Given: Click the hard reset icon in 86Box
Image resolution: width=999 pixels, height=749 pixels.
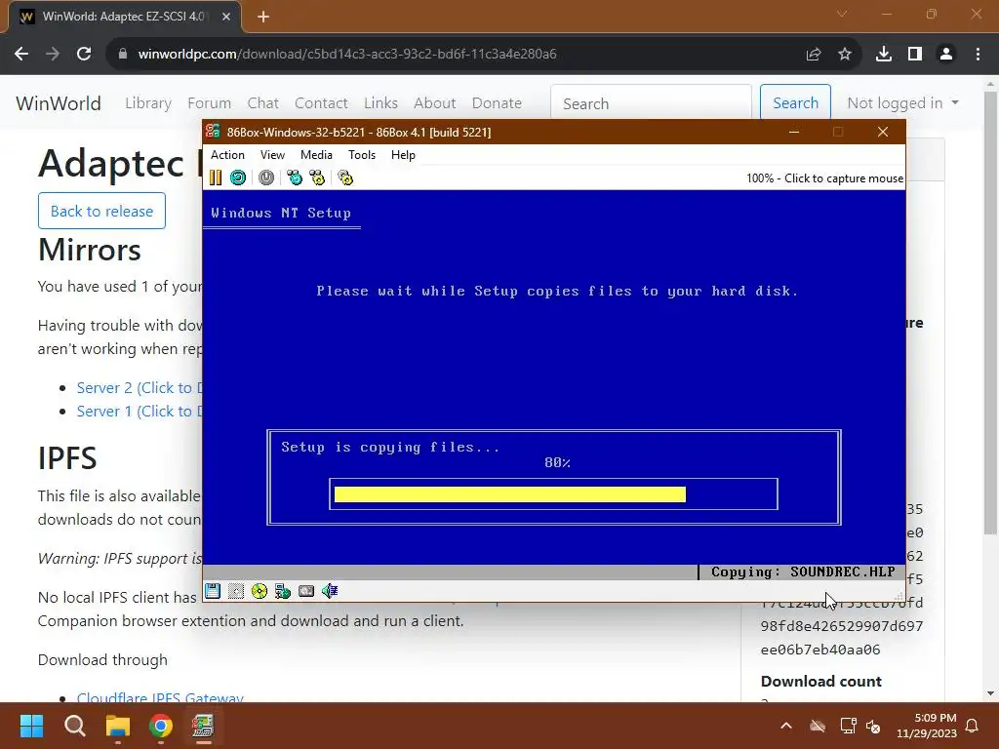Looking at the screenshot, I should click(238, 177).
